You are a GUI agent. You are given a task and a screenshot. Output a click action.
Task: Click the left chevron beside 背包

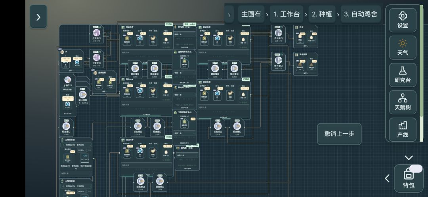[387, 178]
